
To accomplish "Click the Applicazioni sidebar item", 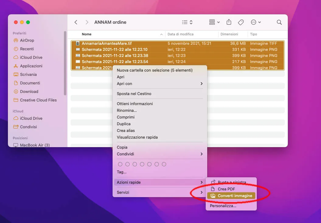I will (31, 66).
